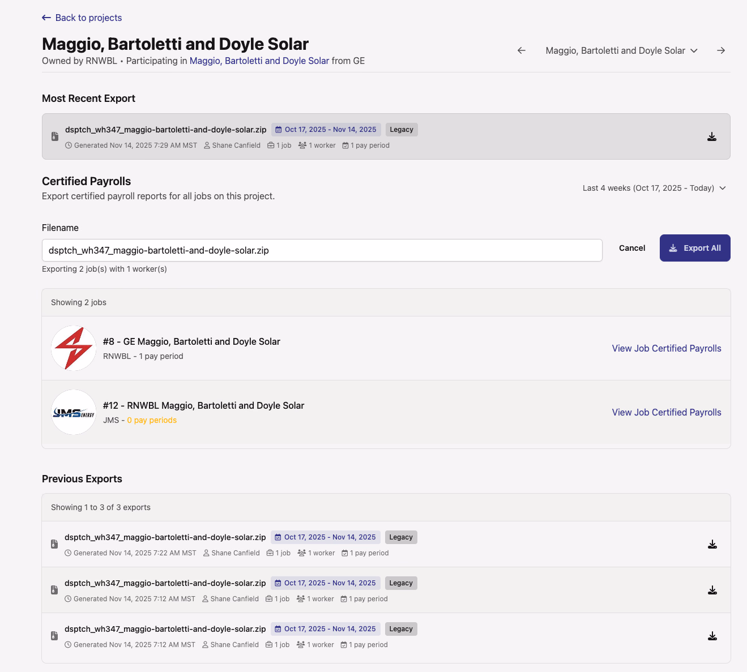Viewport: 747px width, 672px height.
Task: View Job Certified Payrolls for job #8
Action: tap(667, 348)
